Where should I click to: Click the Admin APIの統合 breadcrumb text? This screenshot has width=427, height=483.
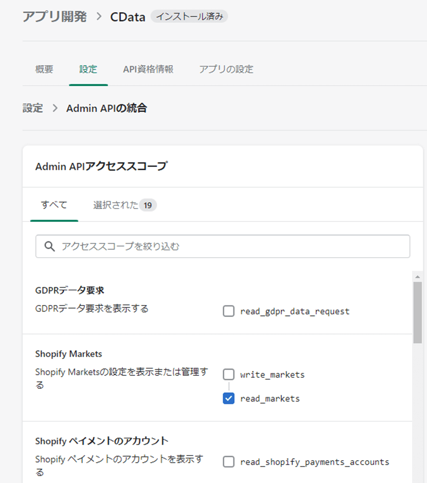tap(107, 108)
